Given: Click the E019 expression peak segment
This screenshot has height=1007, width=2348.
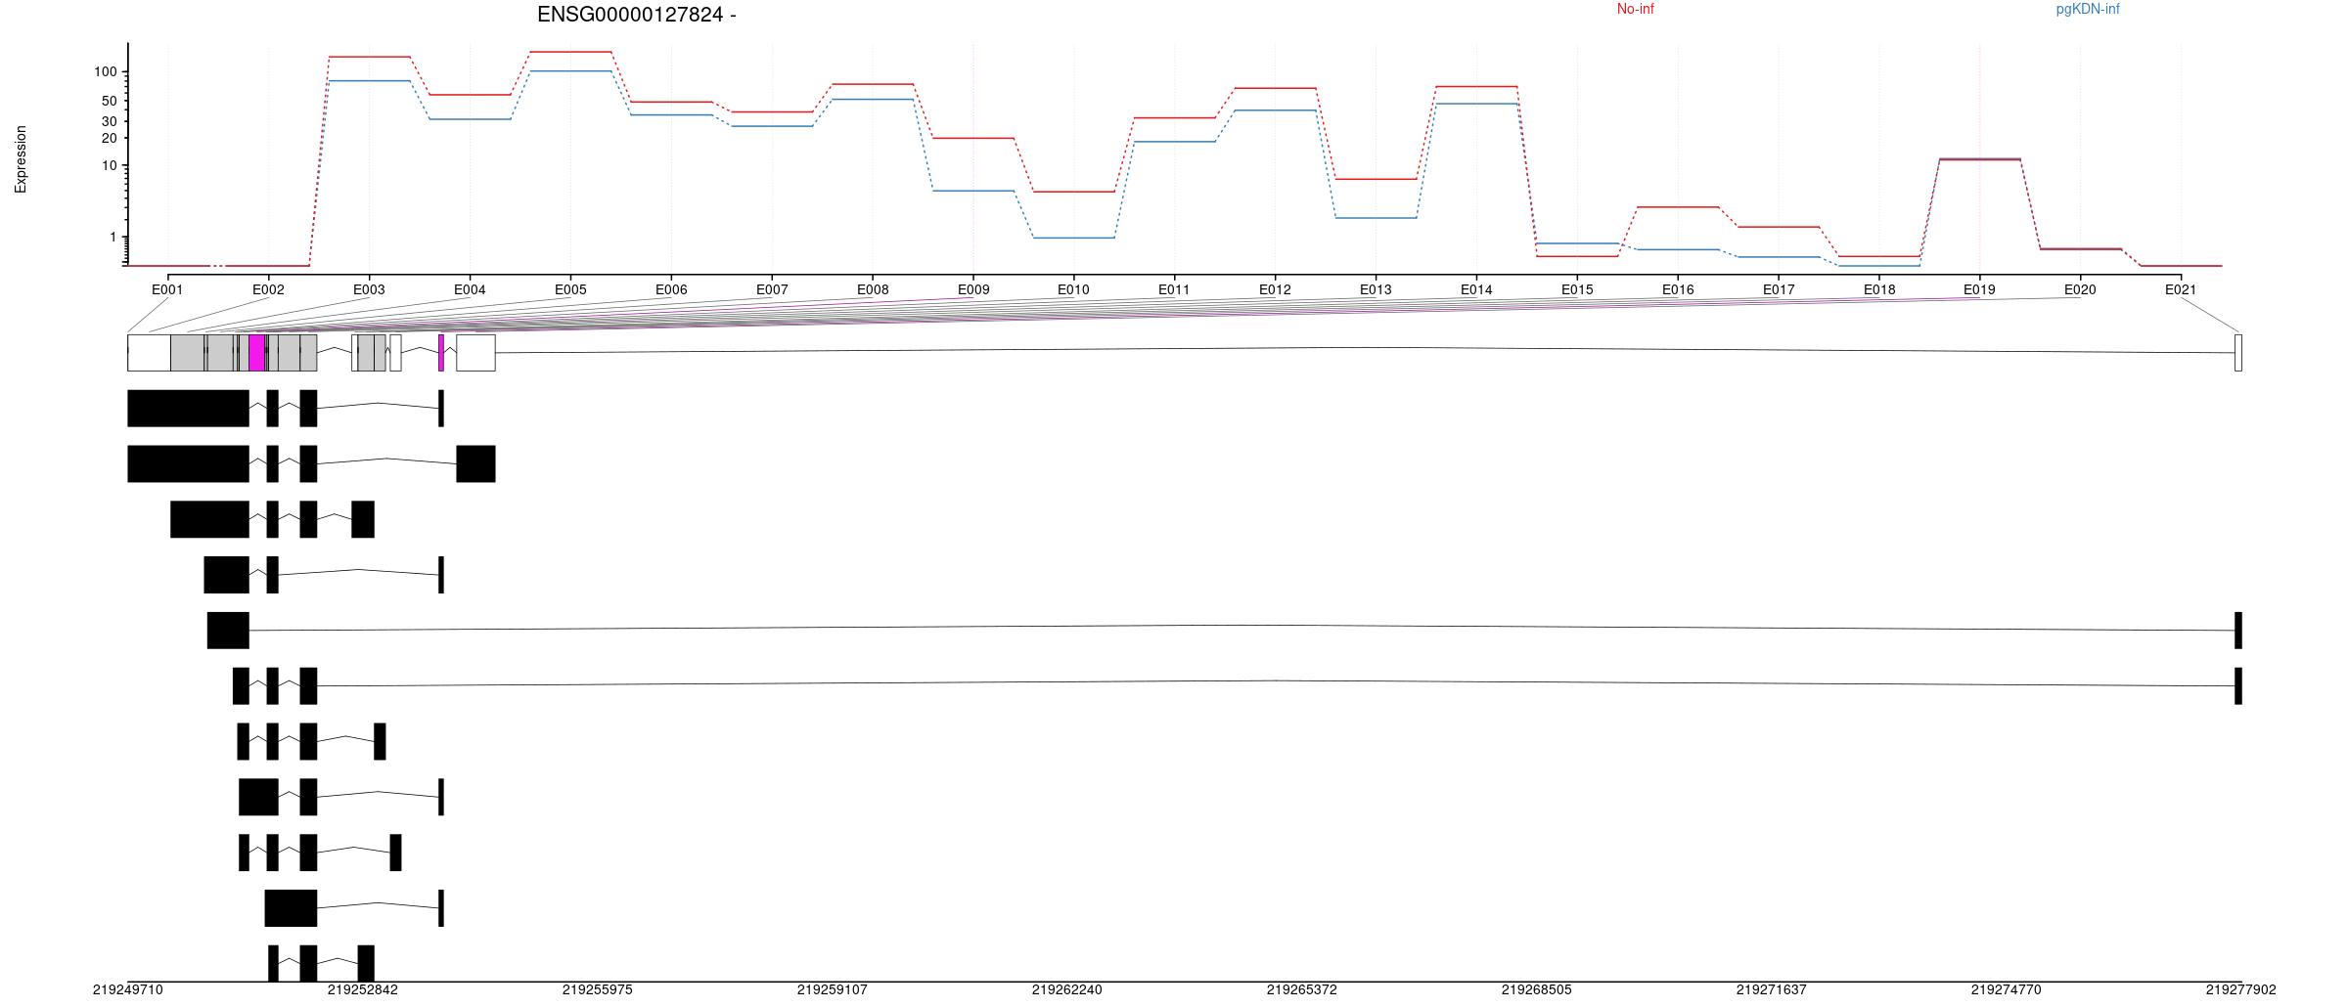Looking at the screenshot, I should click(1980, 159).
